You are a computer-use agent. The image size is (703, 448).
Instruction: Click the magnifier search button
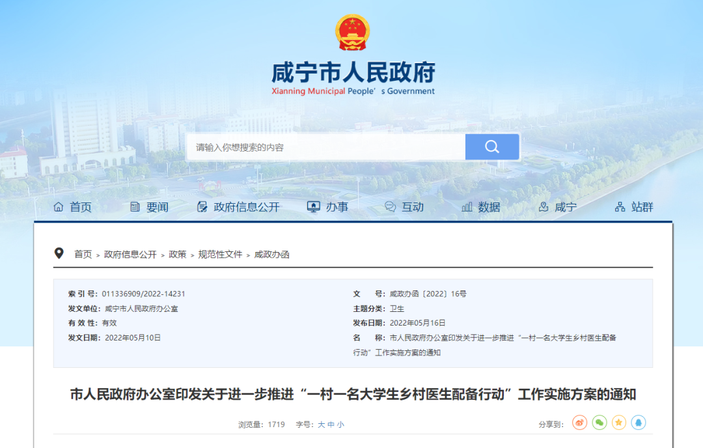click(x=492, y=147)
